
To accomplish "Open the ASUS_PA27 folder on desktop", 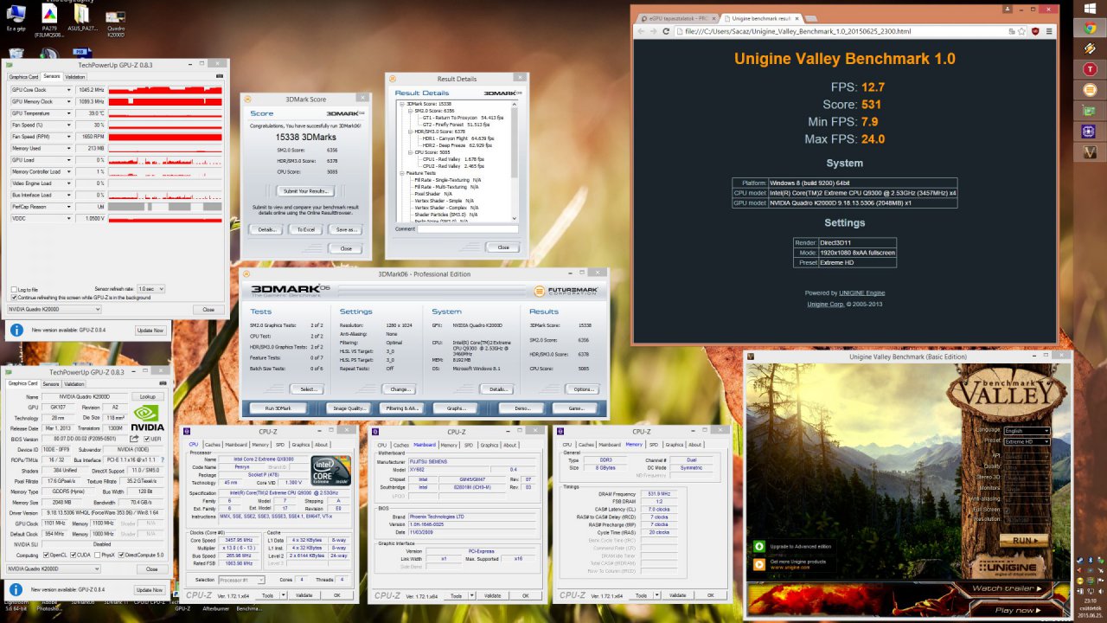I will click(x=80, y=19).
